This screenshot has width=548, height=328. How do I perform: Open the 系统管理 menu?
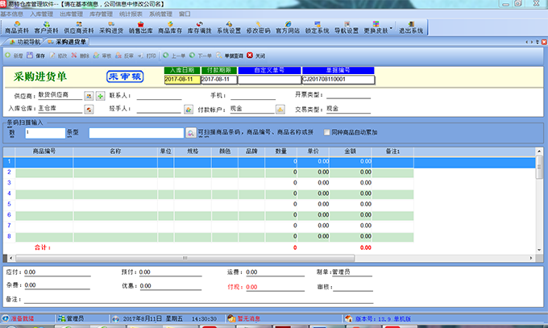point(160,14)
